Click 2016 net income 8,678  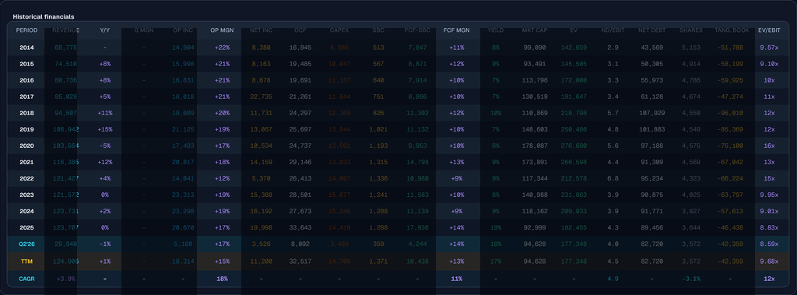[262, 80]
